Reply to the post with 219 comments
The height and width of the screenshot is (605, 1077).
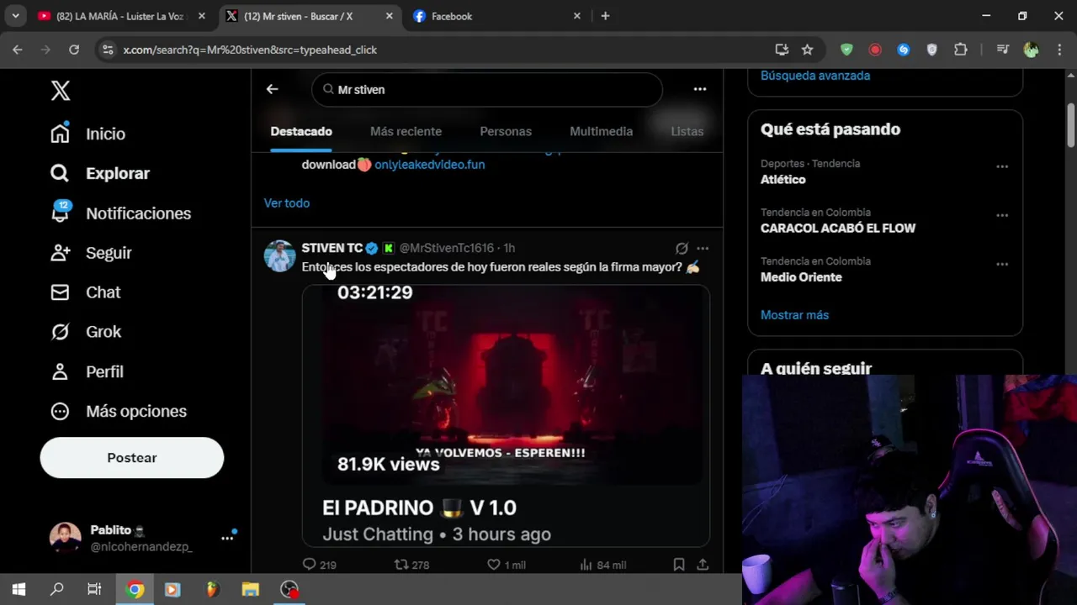click(x=319, y=565)
